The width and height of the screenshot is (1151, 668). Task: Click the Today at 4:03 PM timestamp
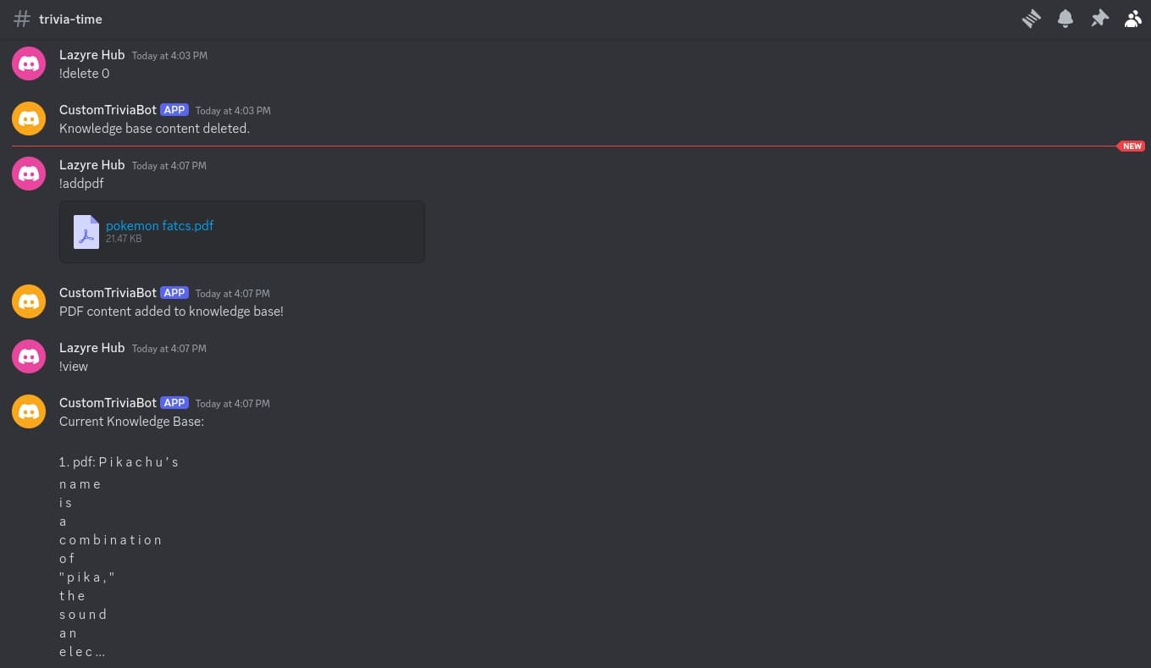point(169,56)
